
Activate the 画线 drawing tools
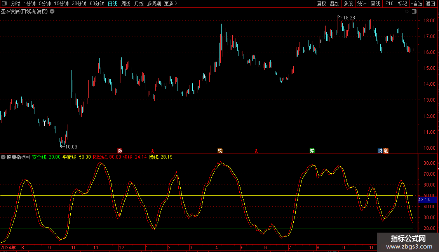[375, 3]
